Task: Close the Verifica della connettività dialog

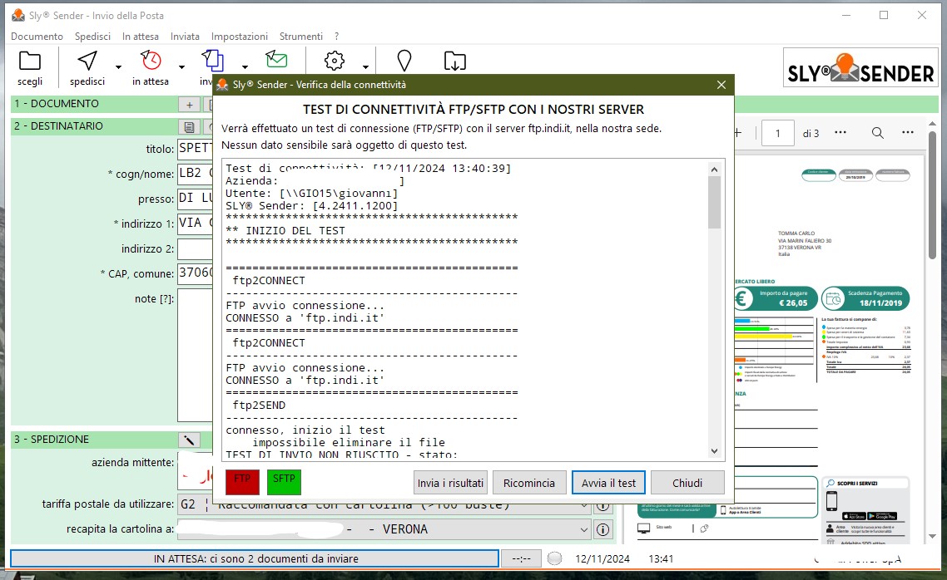Action: (721, 85)
